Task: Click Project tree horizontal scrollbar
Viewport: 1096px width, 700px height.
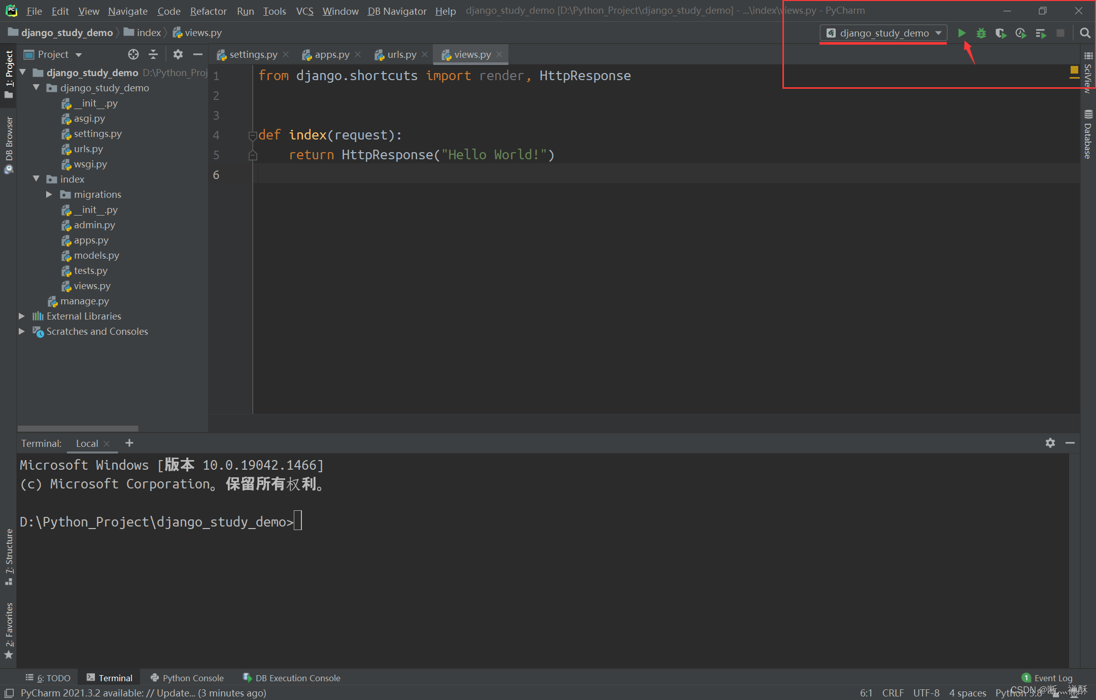Action: pos(78,428)
